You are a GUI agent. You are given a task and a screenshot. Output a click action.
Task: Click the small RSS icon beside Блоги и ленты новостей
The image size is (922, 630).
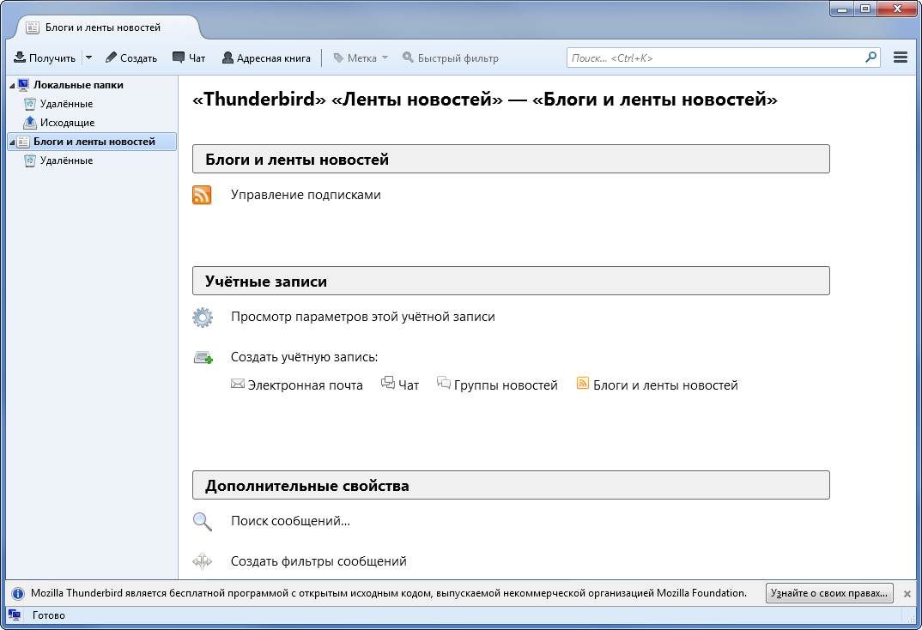(x=583, y=383)
